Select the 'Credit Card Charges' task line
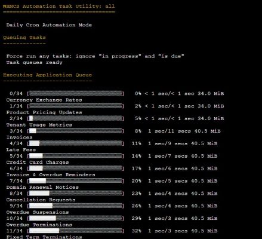Viewport: 262px width, 239px height. click(38, 163)
